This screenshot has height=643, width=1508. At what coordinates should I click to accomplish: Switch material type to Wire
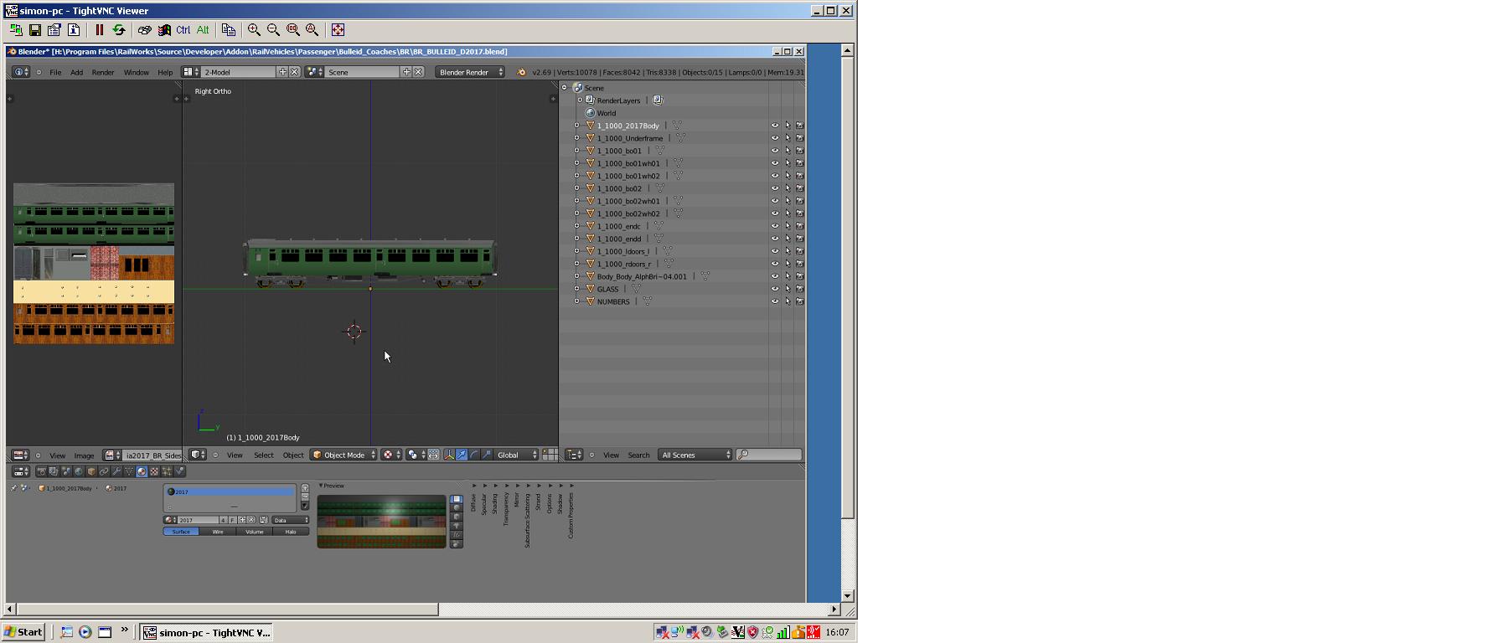(218, 532)
